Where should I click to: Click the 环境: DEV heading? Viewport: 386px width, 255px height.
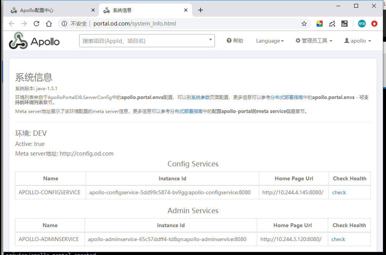[31, 133]
